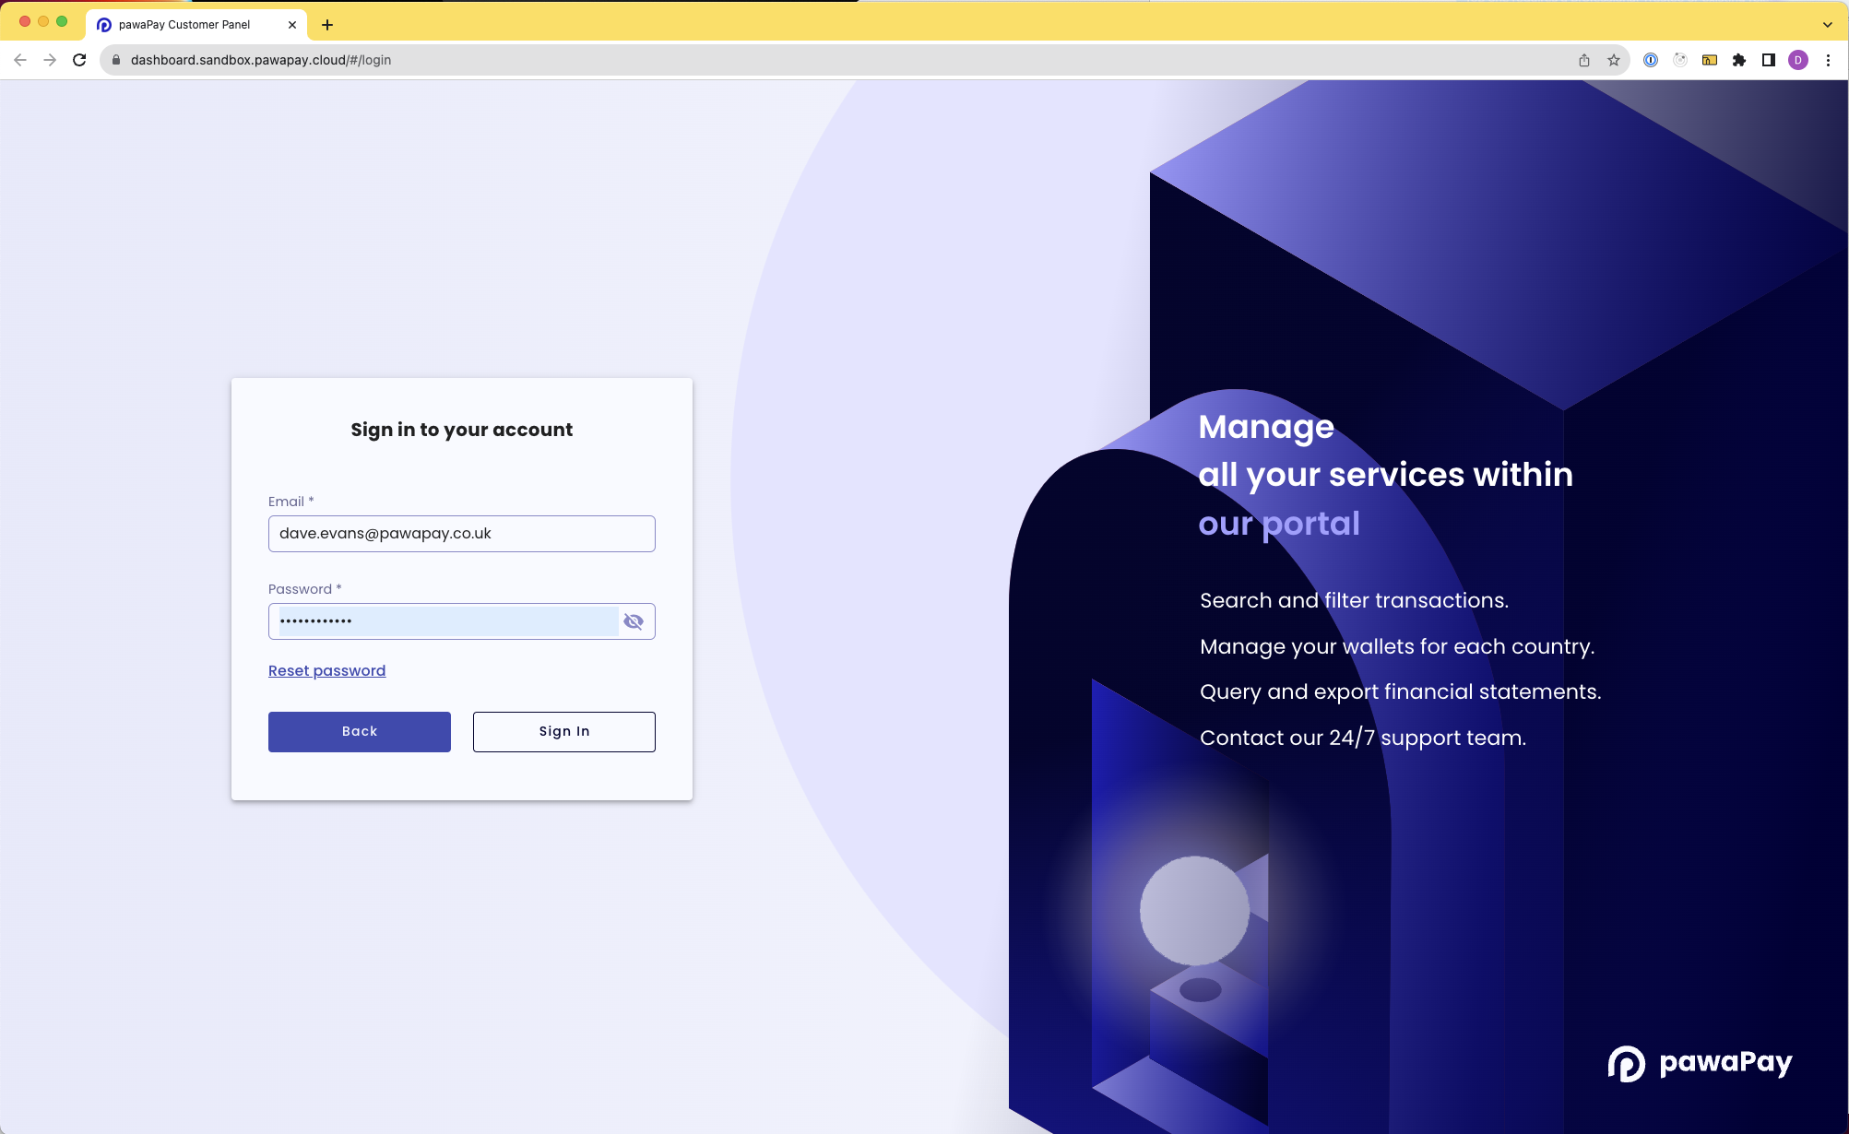Screen dimensions: 1849x1134
Task: Select the pawaPay Customer Panel tab
Action: tap(184, 25)
